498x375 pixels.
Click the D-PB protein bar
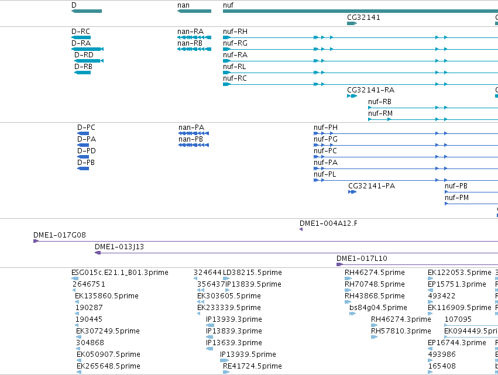pos(83,168)
